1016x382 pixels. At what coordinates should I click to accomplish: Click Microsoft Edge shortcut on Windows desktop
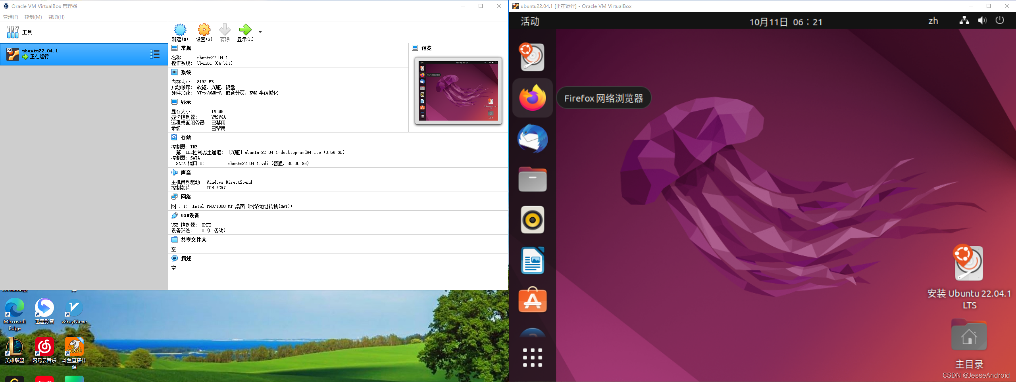15,315
